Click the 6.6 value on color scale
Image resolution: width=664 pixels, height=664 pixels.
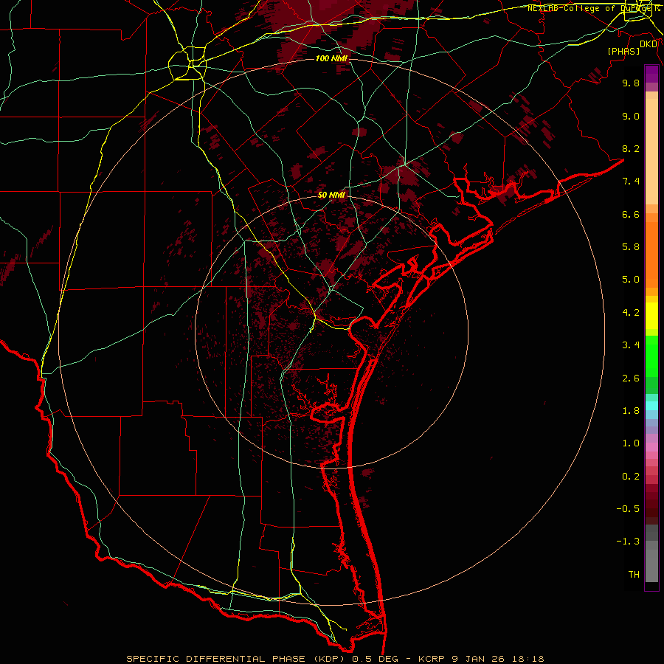631,214
